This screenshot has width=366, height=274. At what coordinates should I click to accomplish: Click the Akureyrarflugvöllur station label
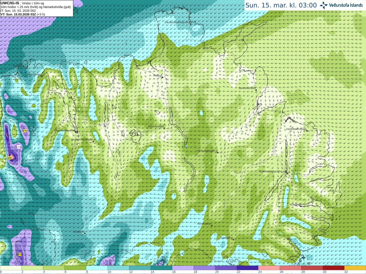tap(64, 130)
